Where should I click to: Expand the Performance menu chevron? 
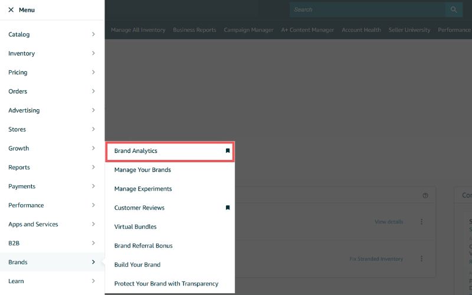[x=93, y=205]
